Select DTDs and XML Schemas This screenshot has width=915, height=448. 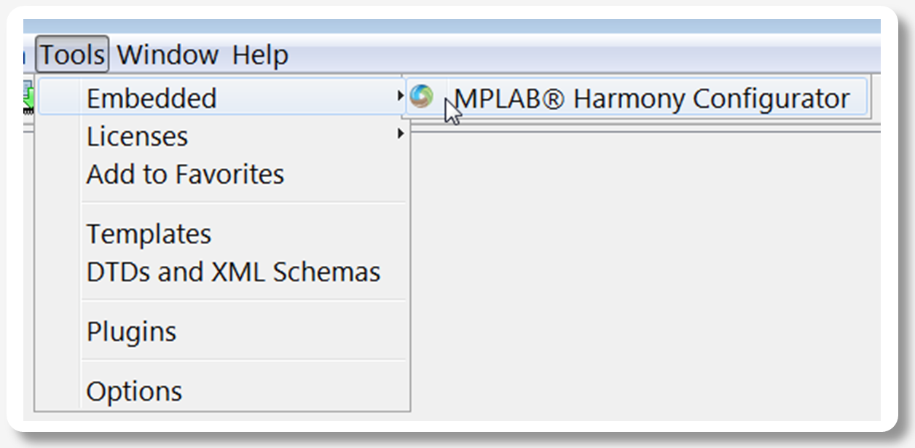click(233, 271)
